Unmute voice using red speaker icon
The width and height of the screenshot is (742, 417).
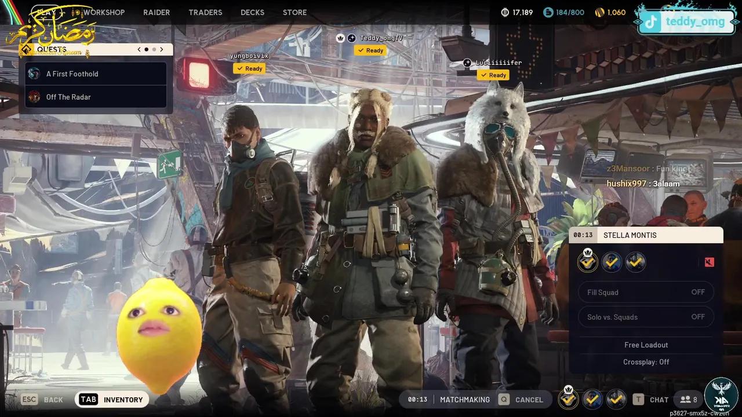coord(709,262)
